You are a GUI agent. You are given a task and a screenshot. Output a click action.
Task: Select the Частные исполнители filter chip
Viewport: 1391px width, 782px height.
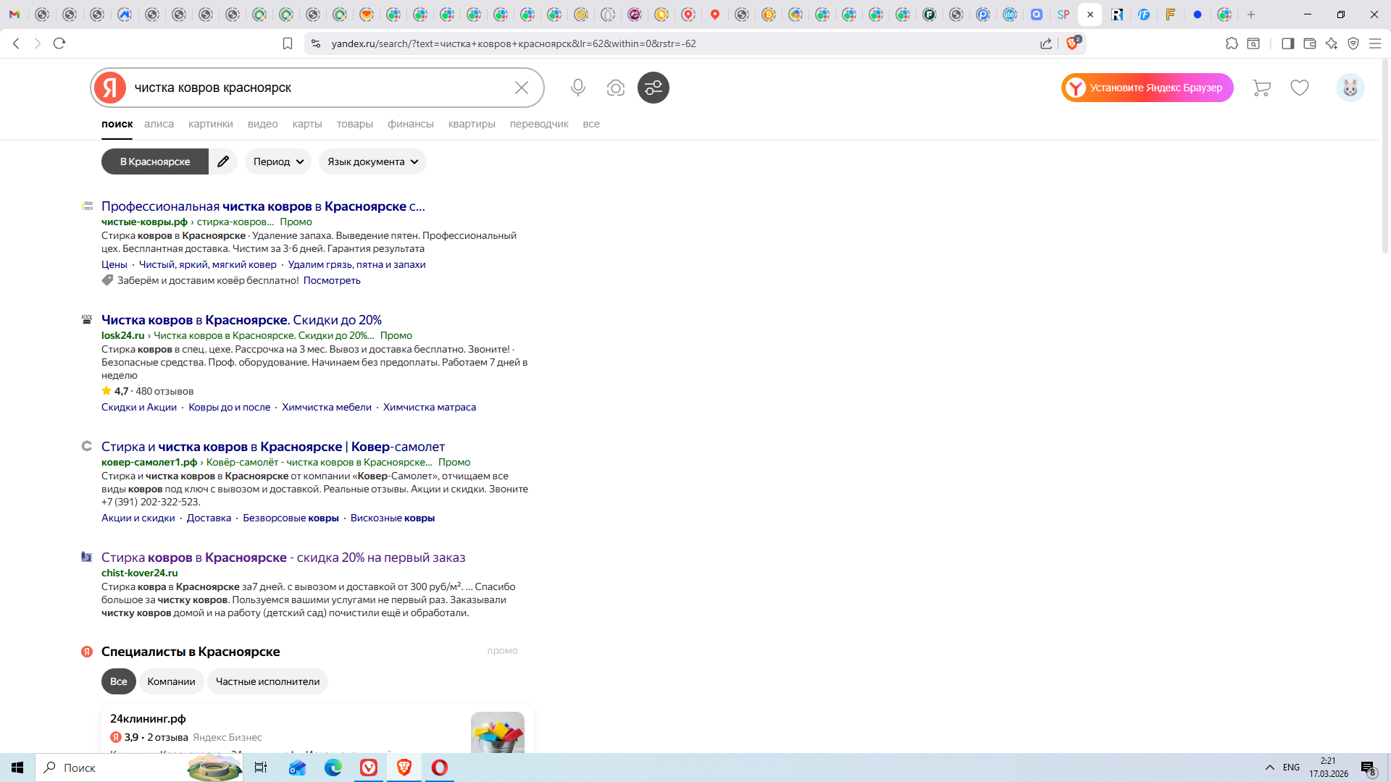[267, 681]
